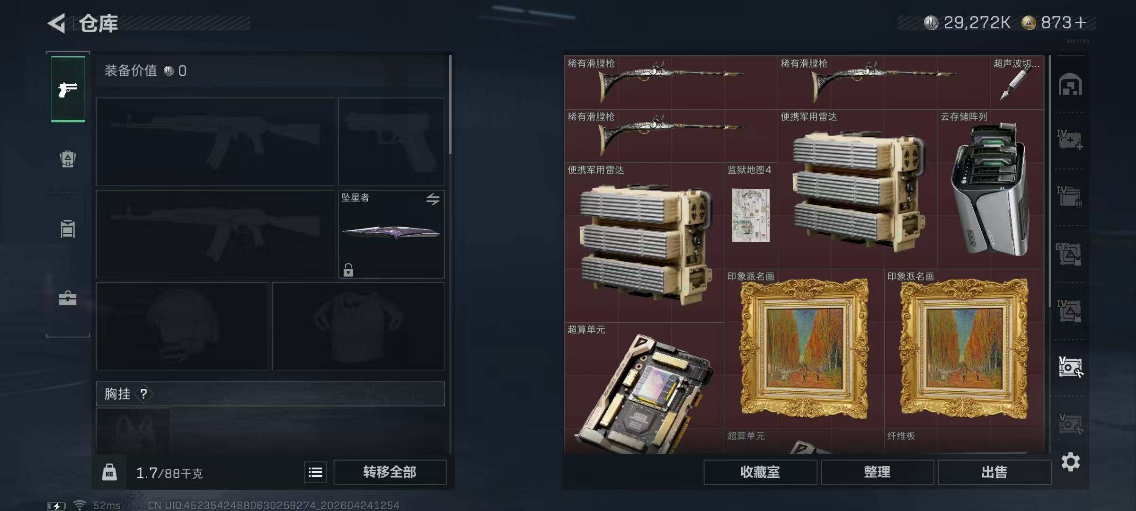Click the 胸挂 question mark help icon
Screen dimensions: 1136x511
pos(144,394)
